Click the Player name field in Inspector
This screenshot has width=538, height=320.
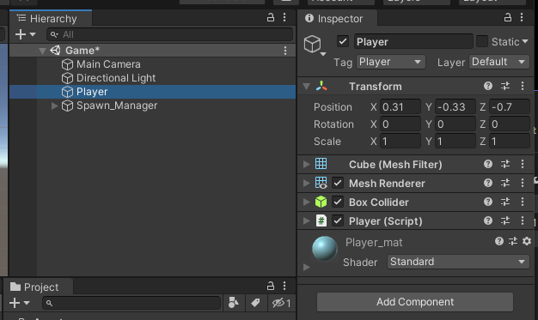click(x=413, y=41)
